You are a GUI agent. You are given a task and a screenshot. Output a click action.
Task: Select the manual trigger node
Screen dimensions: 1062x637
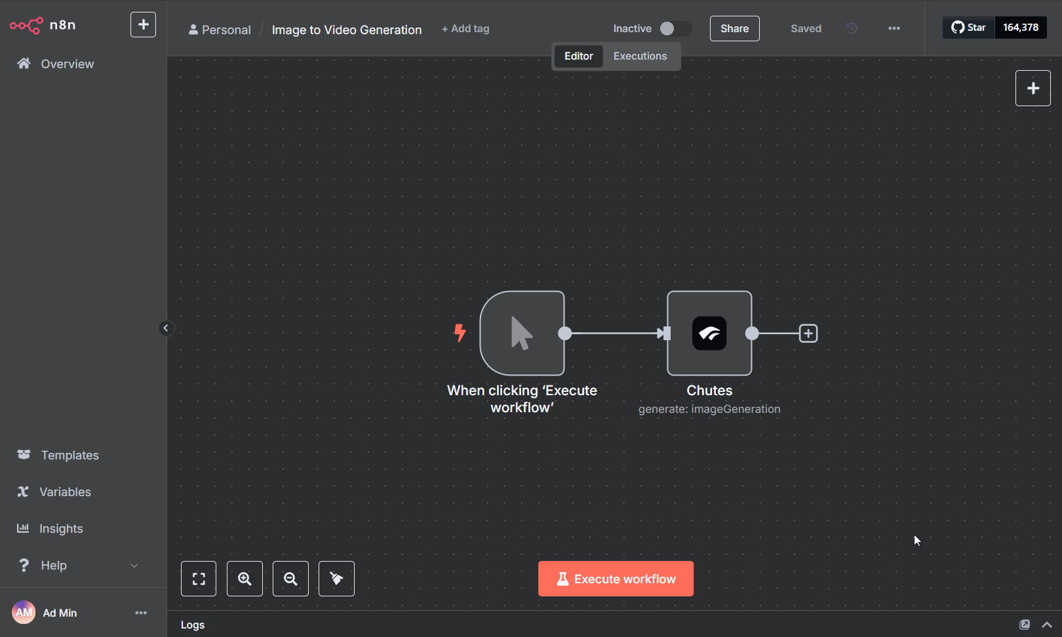point(522,333)
